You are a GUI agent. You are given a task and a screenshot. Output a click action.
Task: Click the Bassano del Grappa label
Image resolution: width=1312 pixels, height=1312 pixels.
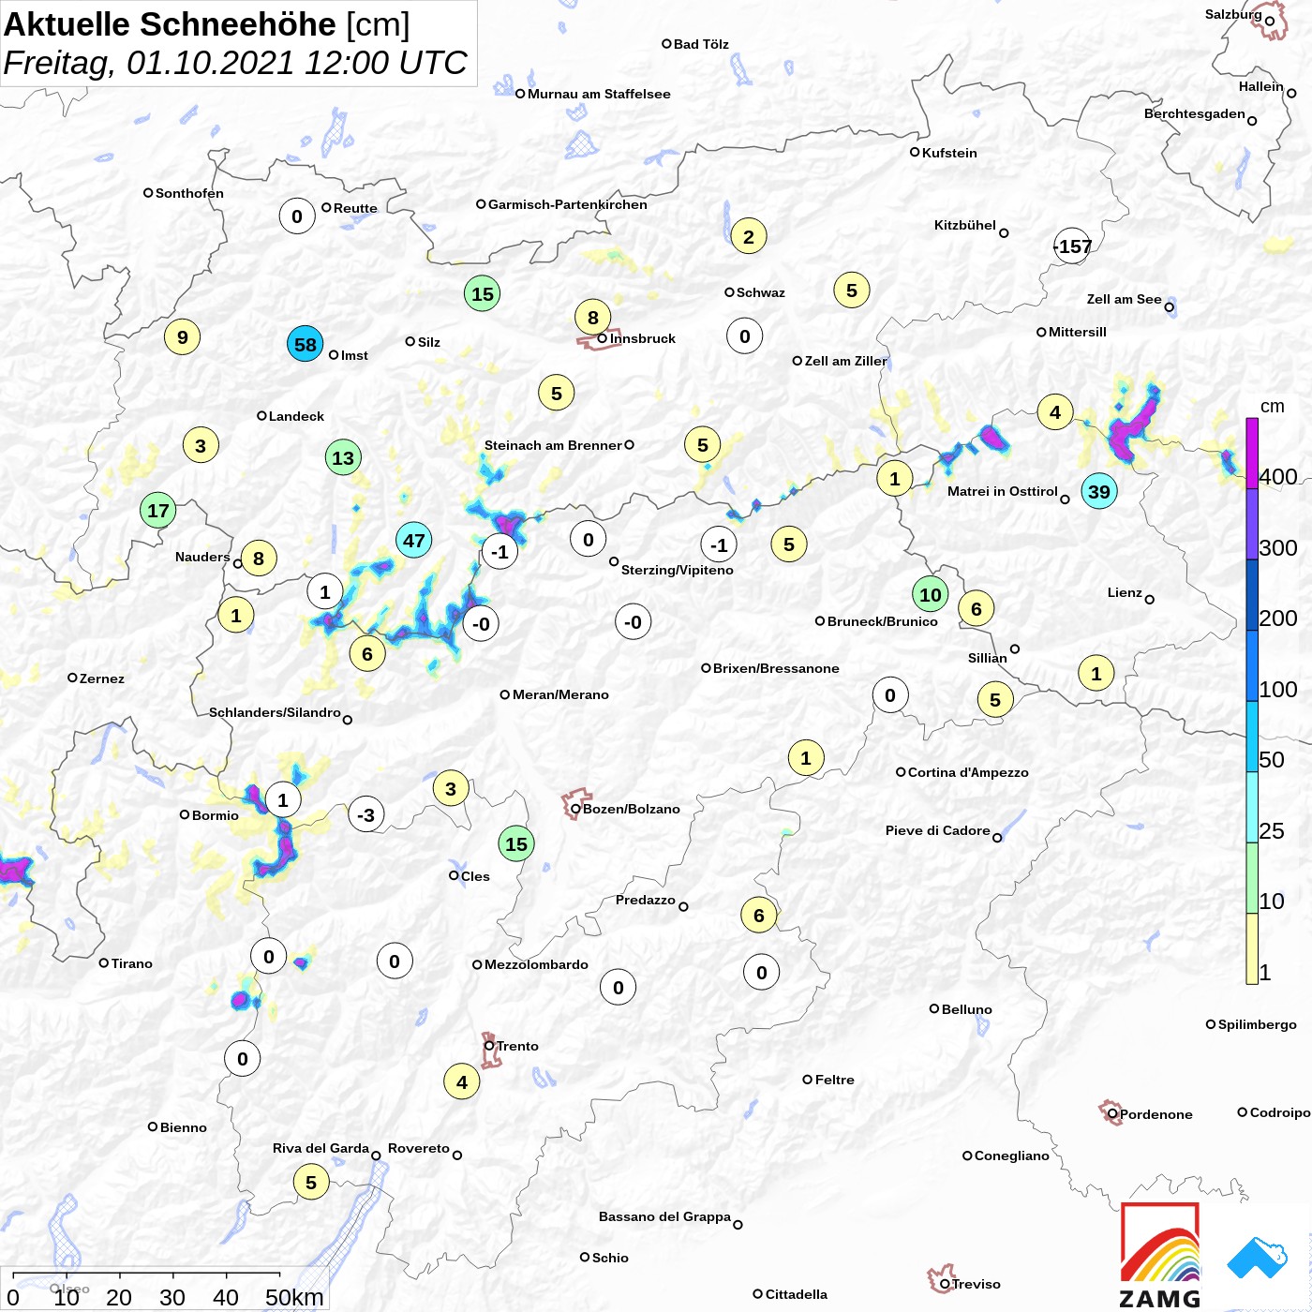tap(664, 1216)
